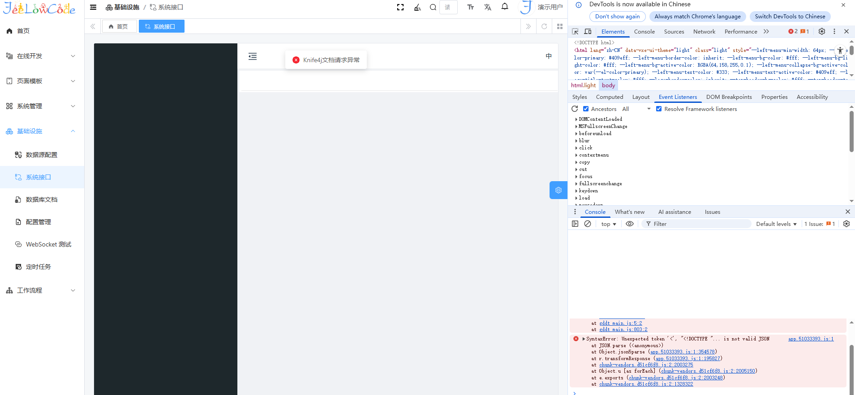Screen dimensions: 855x395
Task: Uncheck the Ancestors checkbox
Action: coord(586,109)
